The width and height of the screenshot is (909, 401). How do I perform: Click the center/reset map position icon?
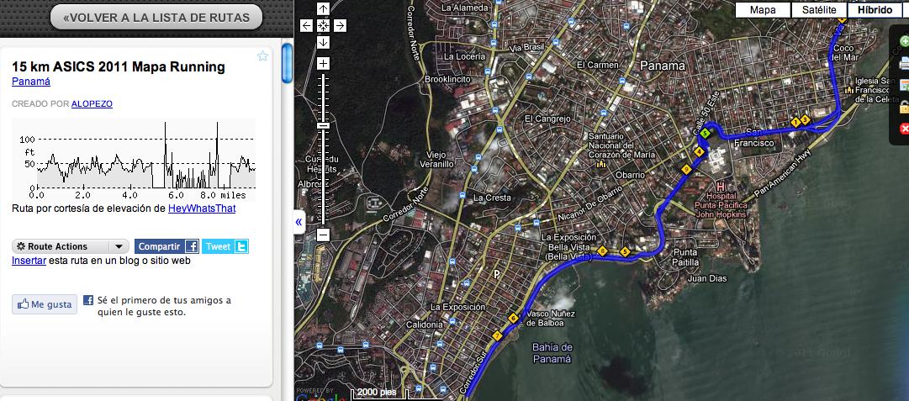pyautogui.click(x=323, y=25)
